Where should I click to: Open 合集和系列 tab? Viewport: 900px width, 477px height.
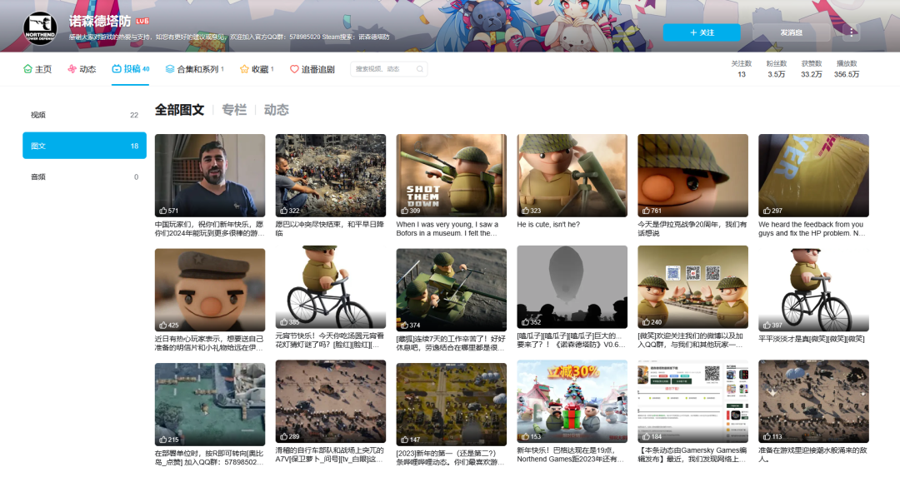(194, 69)
